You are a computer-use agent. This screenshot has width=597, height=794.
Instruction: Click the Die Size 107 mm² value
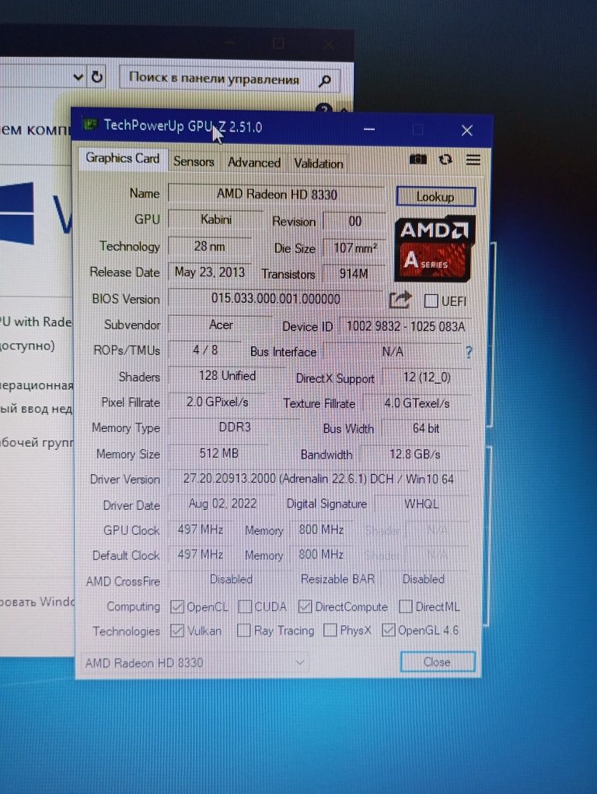coord(354,248)
